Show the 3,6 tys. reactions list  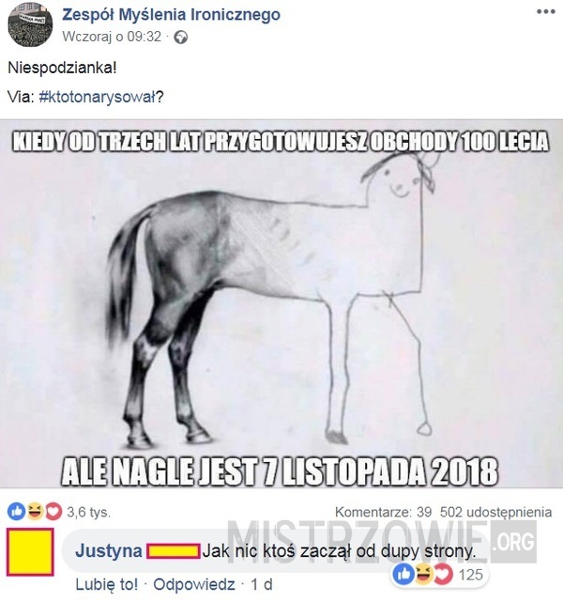(x=88, y=512)
